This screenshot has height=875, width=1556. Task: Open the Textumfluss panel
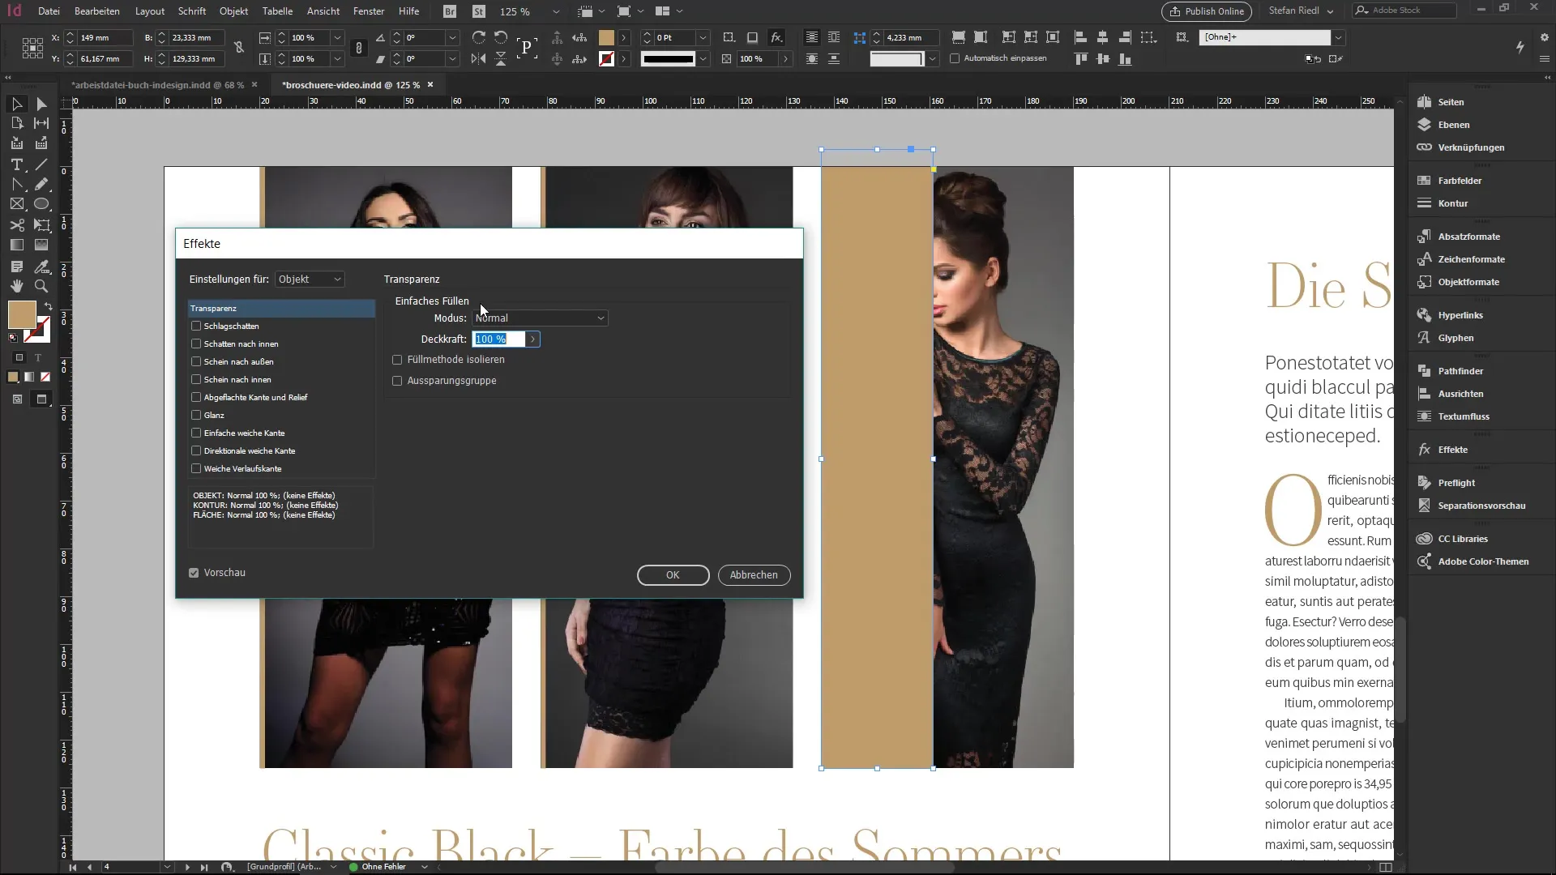click(x=1463, y=416)
